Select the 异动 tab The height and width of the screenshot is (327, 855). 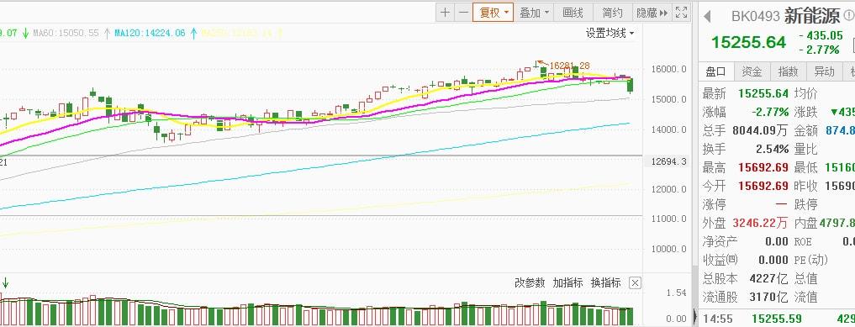coord(824,71)
